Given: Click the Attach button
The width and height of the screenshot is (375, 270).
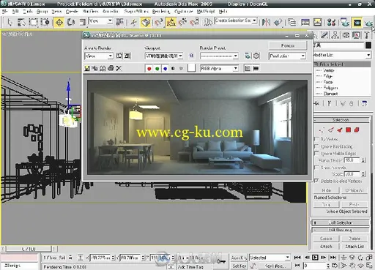Looking at the screenshot, I should [326, 247].
